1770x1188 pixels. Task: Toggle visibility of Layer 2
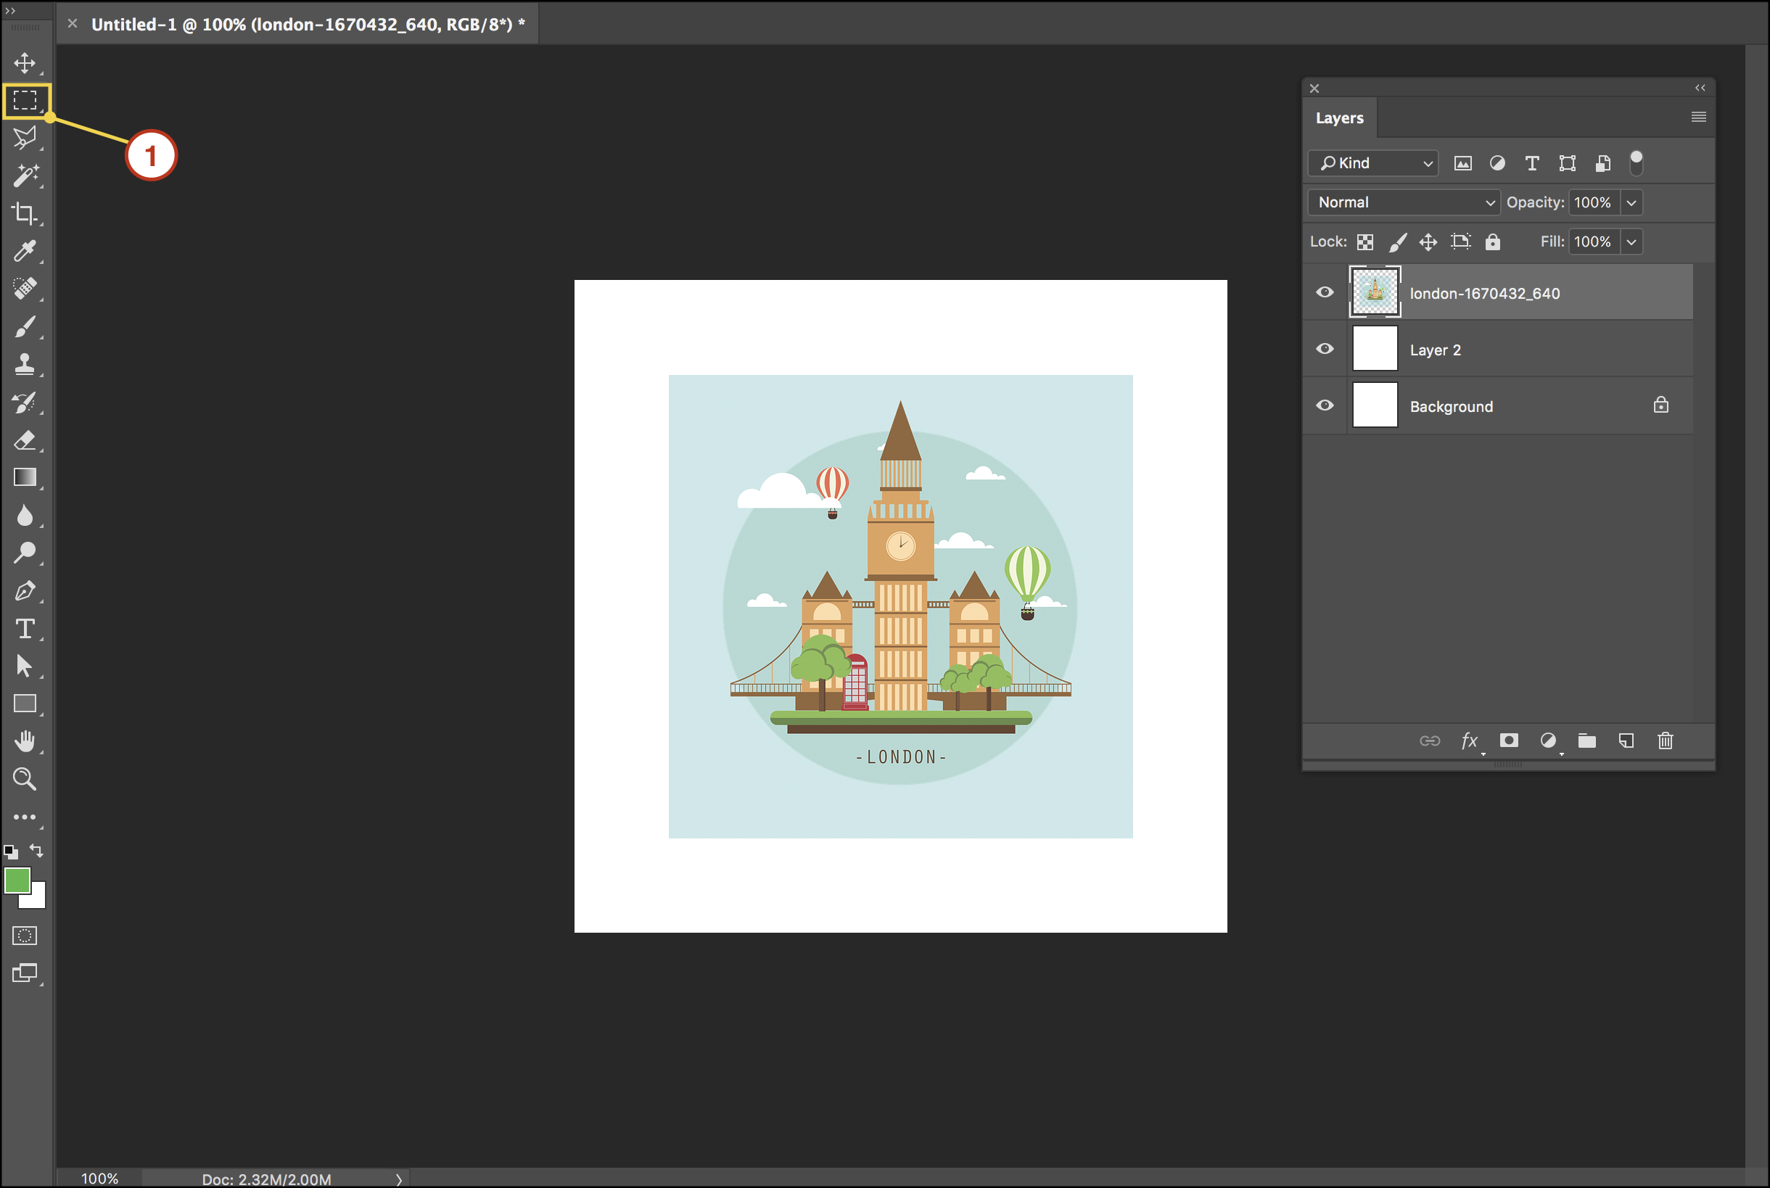[x=1325, y=350]
